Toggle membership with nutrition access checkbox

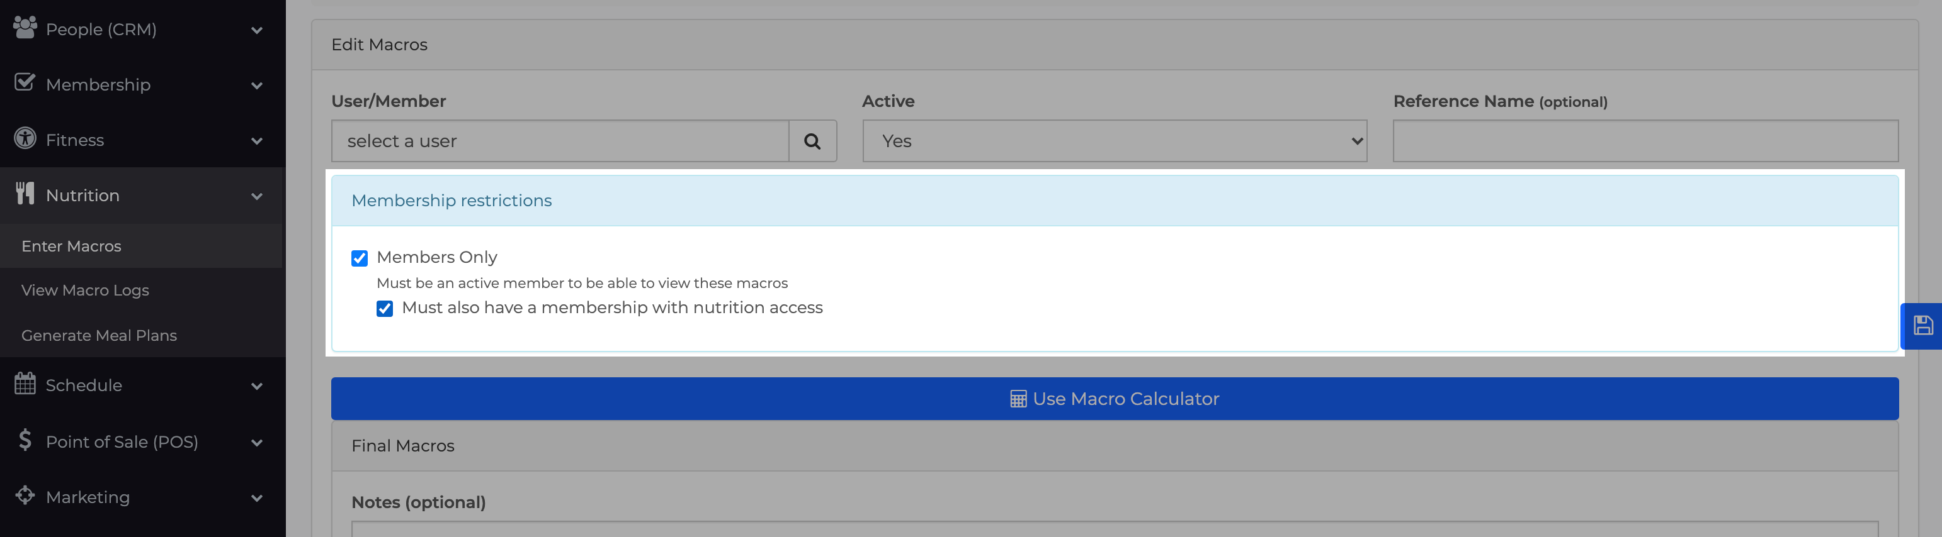click(385, 309)
